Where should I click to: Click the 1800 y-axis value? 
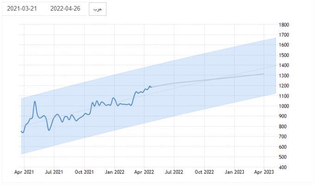click(284, 25)
